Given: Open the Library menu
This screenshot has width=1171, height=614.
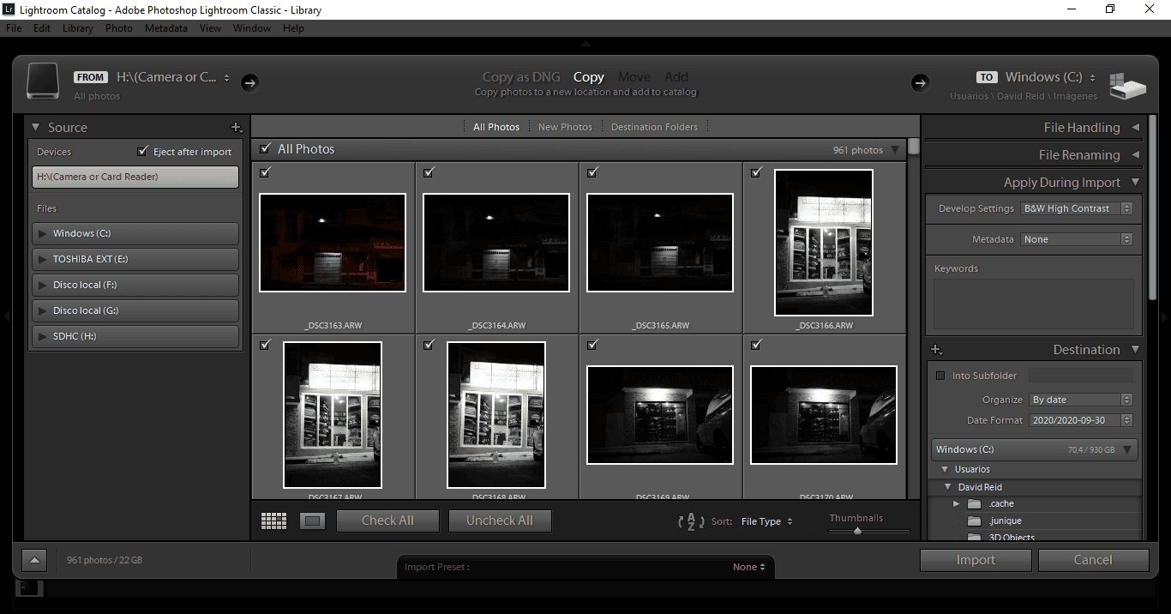Looking at the screenshot, I should tap(77, 28).
